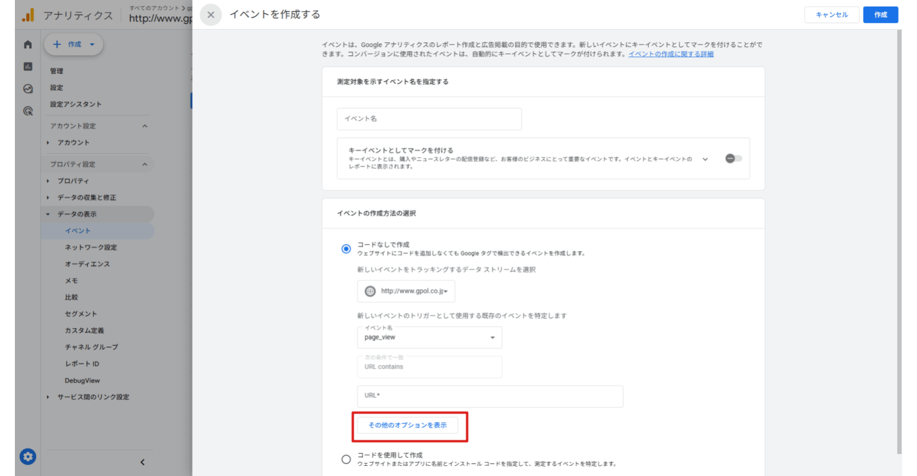Open Explore via the compass icon
The width and height of the screenshot is (917, 476).
click(27, 89)
